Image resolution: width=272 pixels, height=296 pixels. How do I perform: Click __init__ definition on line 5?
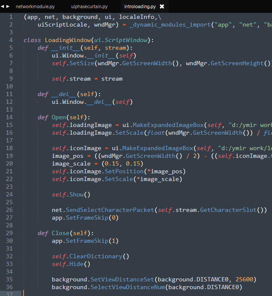point(66,48)
